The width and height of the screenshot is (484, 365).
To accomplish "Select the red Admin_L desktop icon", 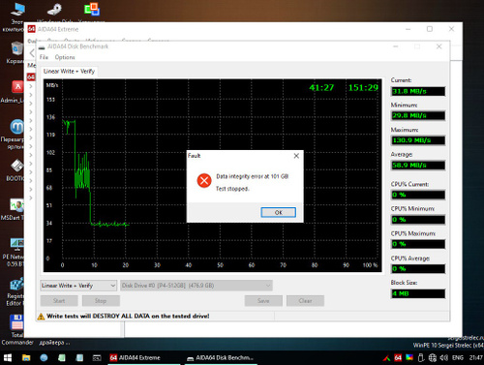I will pyautogui.click(x=17, y=87).
